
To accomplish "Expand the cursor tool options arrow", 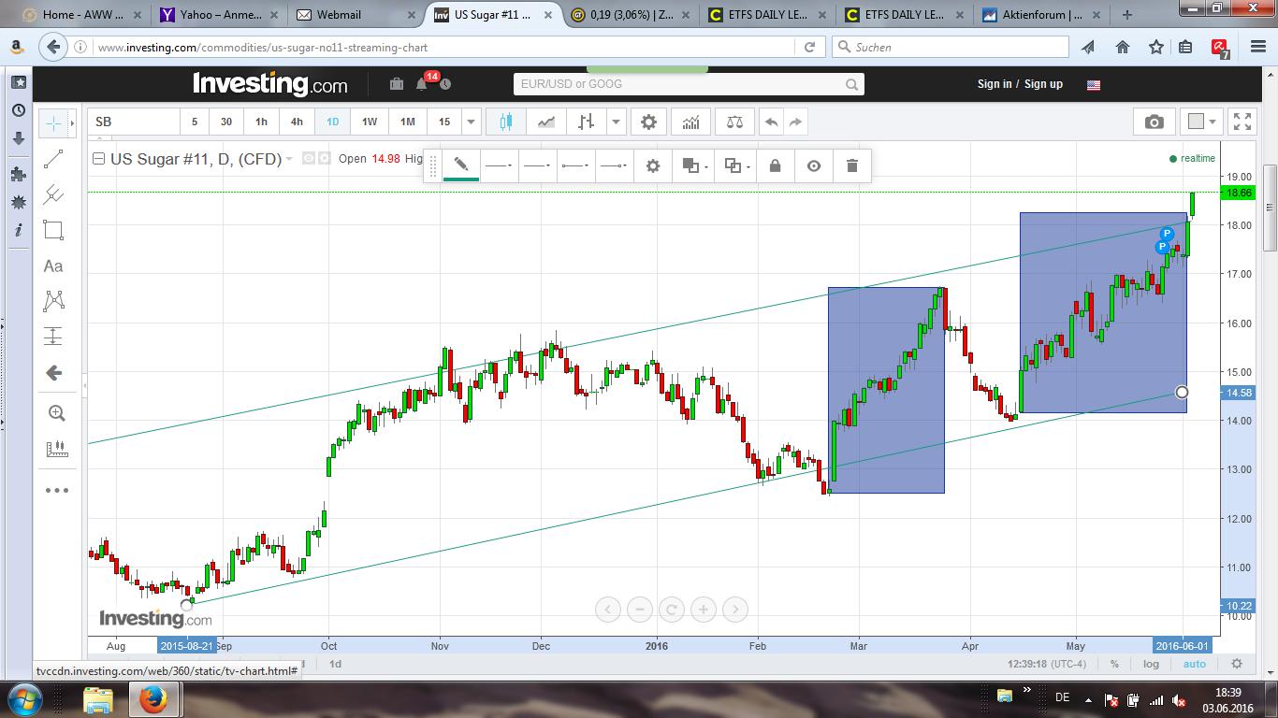I will (72, 123).
